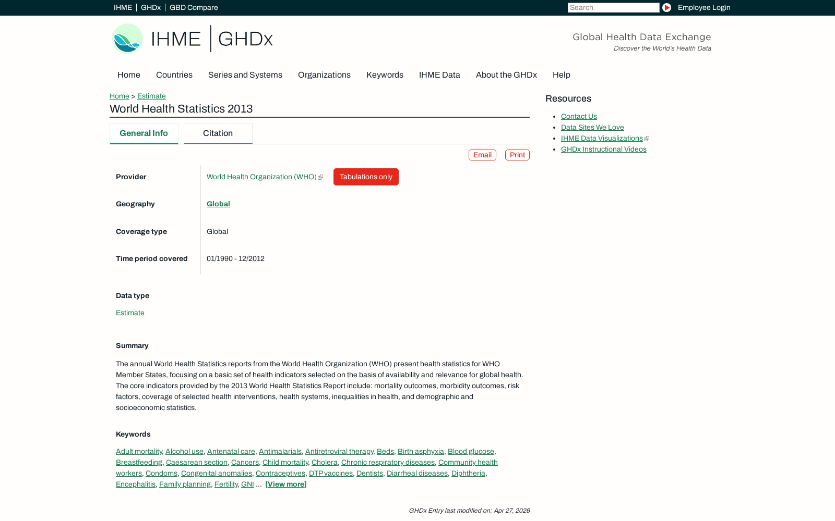This screenshot has height=521, width=835.
Task: Click the Email button
Action: (482, 155)
